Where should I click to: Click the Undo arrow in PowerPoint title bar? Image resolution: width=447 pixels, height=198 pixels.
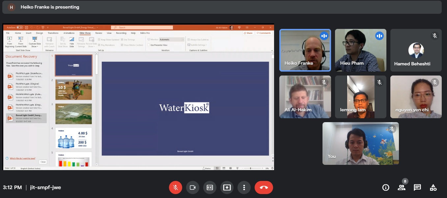[x=32, y=28]
